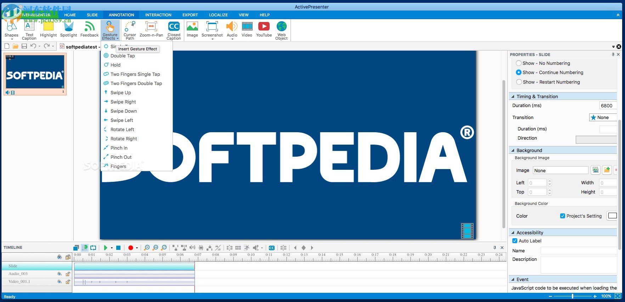Uncheck Project's Setting for background color
The width and height of the screenshot is (625, 302).
[x=562, y=216]
